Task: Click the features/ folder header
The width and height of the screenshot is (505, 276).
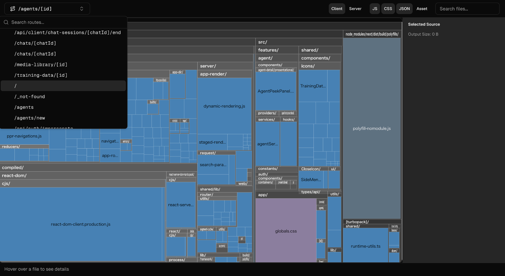Action: tap(277, 50)
